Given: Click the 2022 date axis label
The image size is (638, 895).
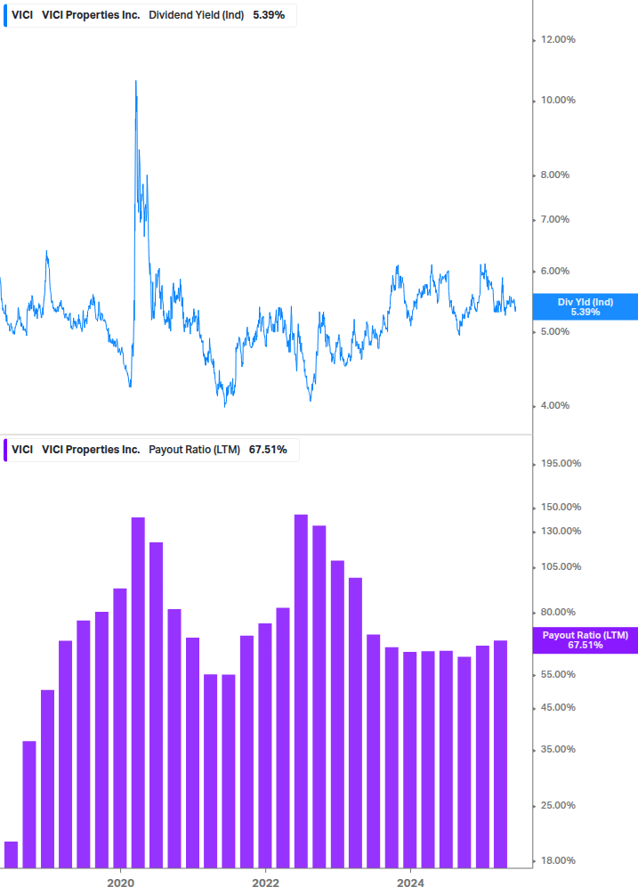Looking at the screenshot, I should [x=266, y=883].
